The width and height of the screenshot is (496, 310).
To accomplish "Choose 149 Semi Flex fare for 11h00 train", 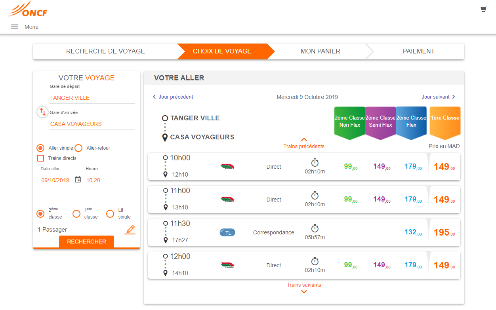I will pyautogui.click(x=382, y=200).
